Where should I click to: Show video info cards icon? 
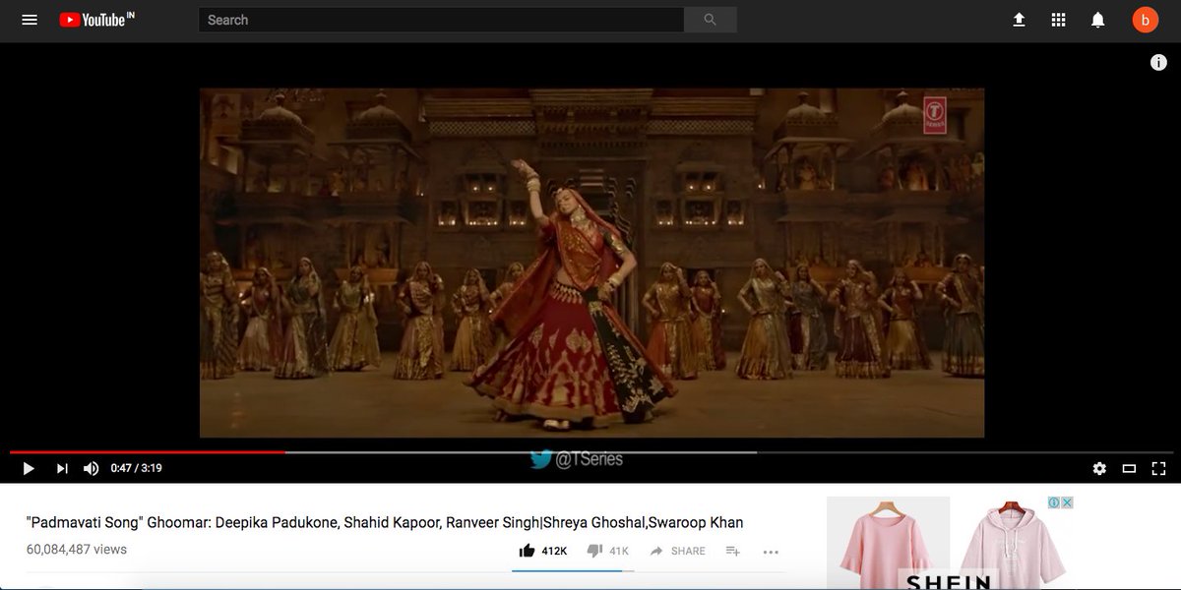[x=1158, y=62]
